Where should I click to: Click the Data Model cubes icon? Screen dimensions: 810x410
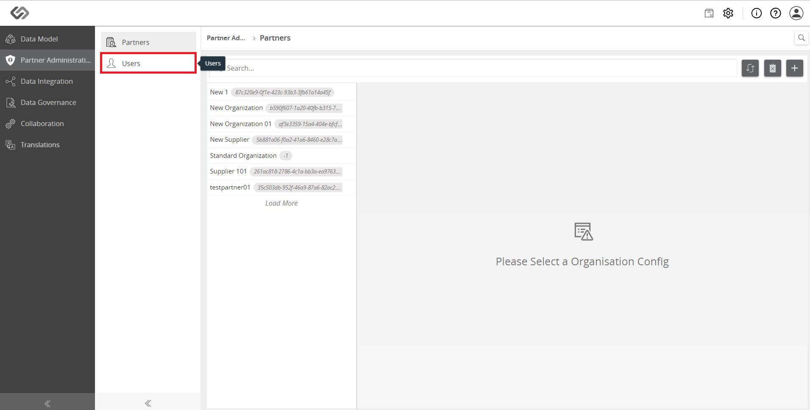[11, 39]
